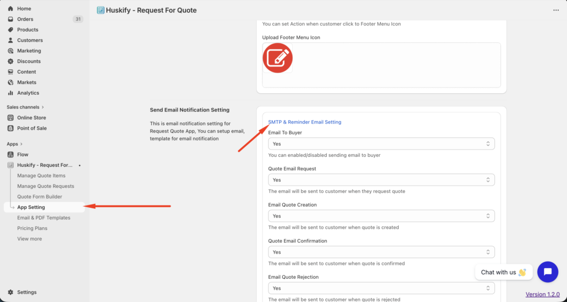Open the three-dot menu at top right
This screenshot has width=567, height=302.
[x=555, y=10]
